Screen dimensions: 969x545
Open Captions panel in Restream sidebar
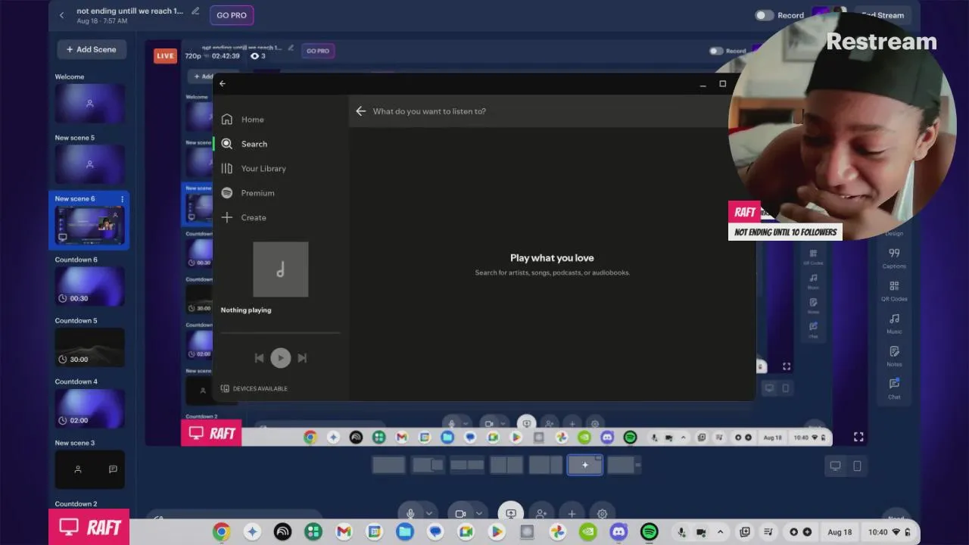(894, 258)
